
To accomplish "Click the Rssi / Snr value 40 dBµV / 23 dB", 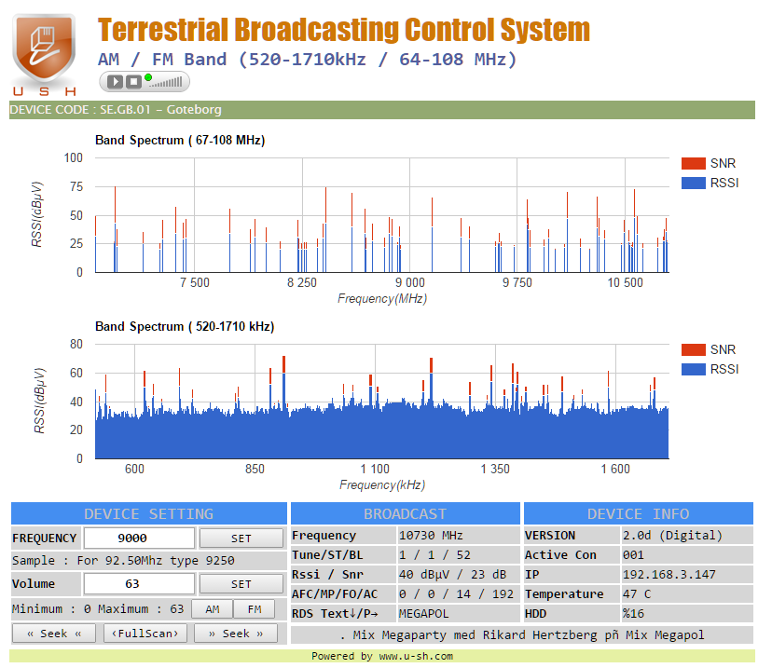I will click(x=452, y=575).
